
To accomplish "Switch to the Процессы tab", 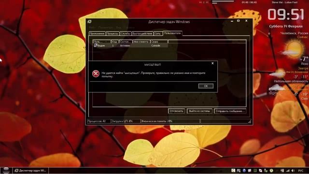I will 112,33.
